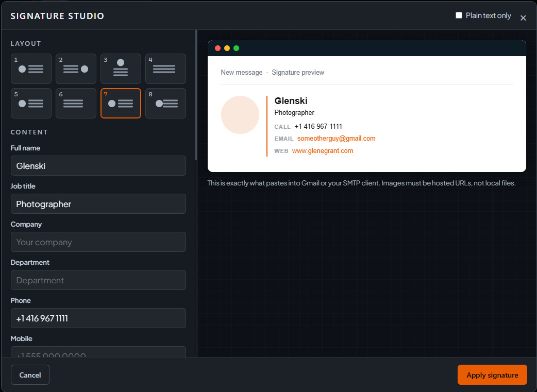Click the phone number +1 416 967 1111 in preview
The height and width of the screenshot is (392, 537).
[x=318, y=126]
